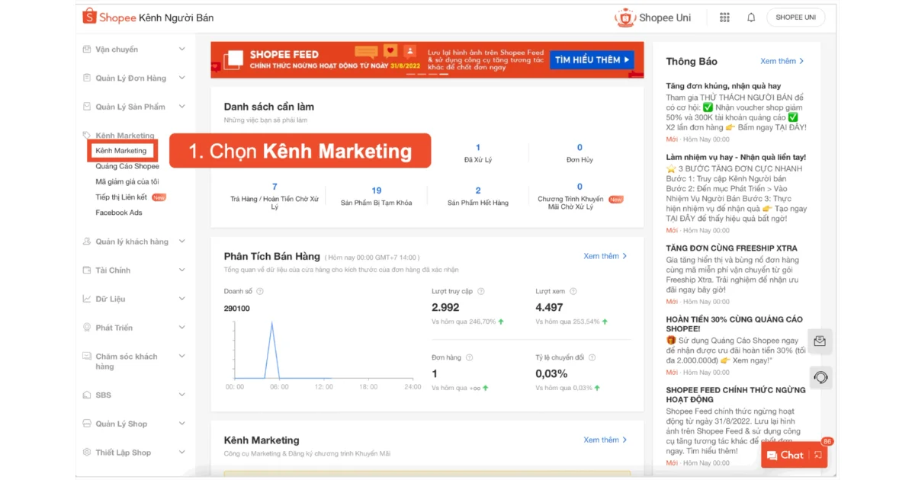Expand the Tài Chính chevron
The image size is (915, 480).
pyautogui.click(x=181, y=270)
